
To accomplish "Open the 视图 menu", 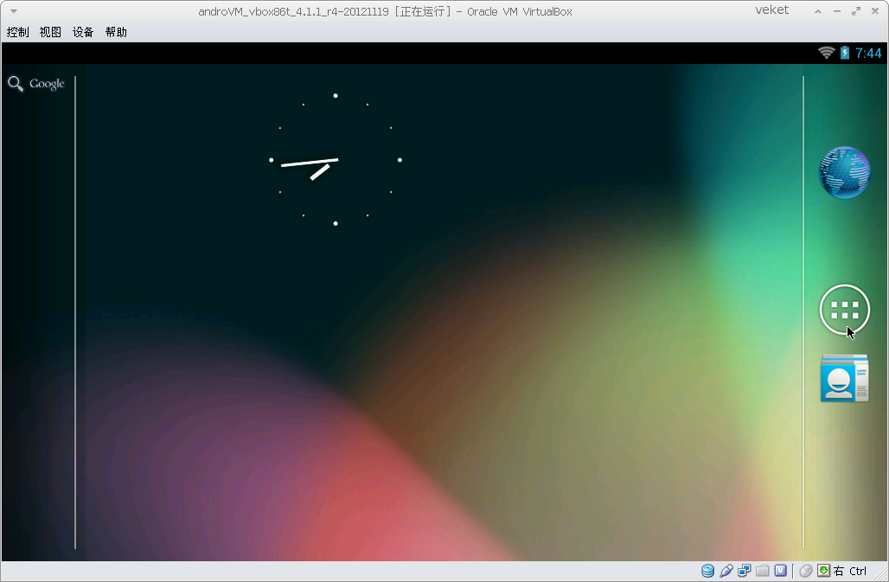I will tap(50, 32).
